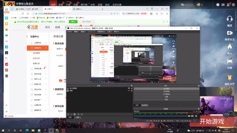The width and height of the screenshot is (237, 133).
Task: Click the Douyu logo on the web page
Action: point(33,27)
